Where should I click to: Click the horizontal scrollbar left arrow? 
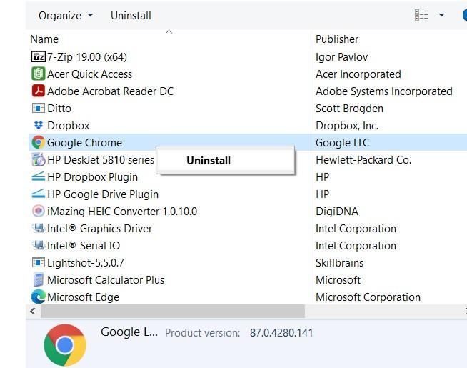(33, 312)
